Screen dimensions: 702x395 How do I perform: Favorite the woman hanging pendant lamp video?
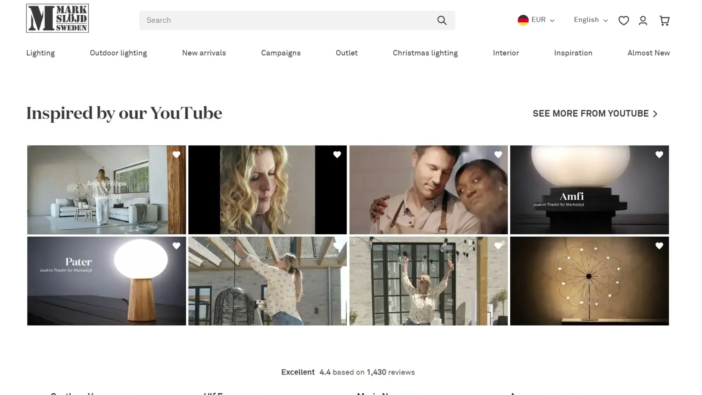point(337,246)
